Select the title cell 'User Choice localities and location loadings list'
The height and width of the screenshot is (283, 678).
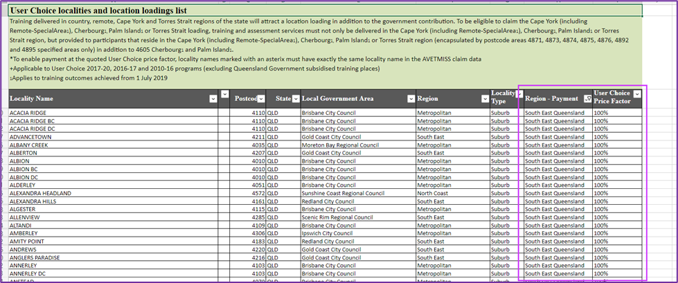pyautogui.click(x=325, y=10)
